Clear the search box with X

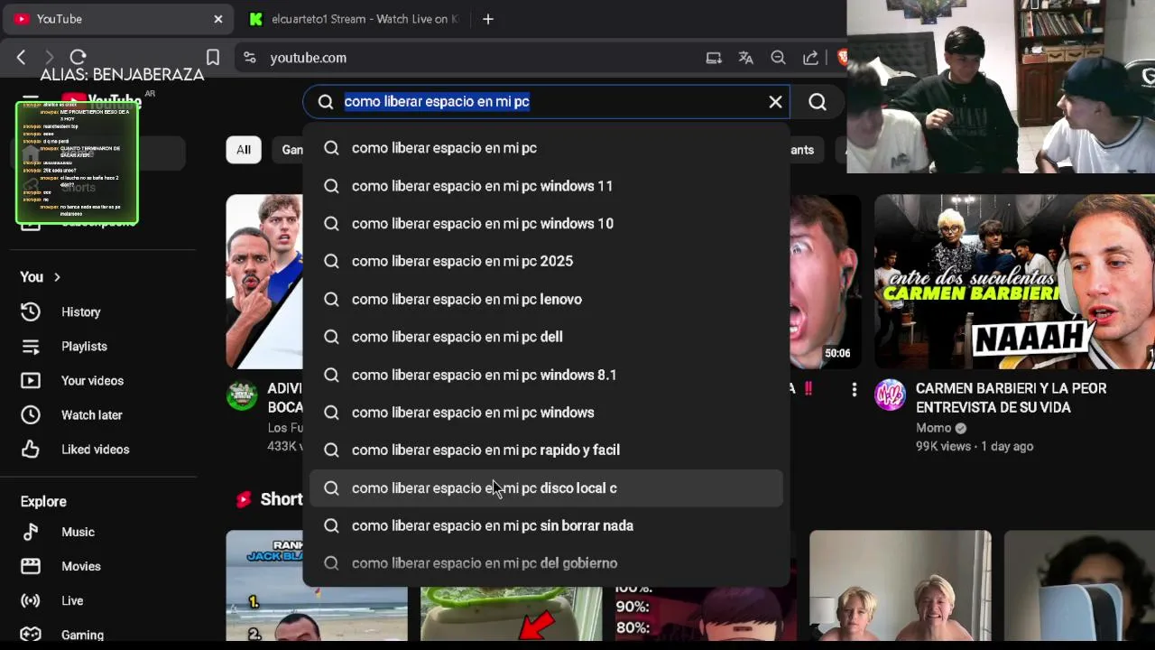[775, 102]
